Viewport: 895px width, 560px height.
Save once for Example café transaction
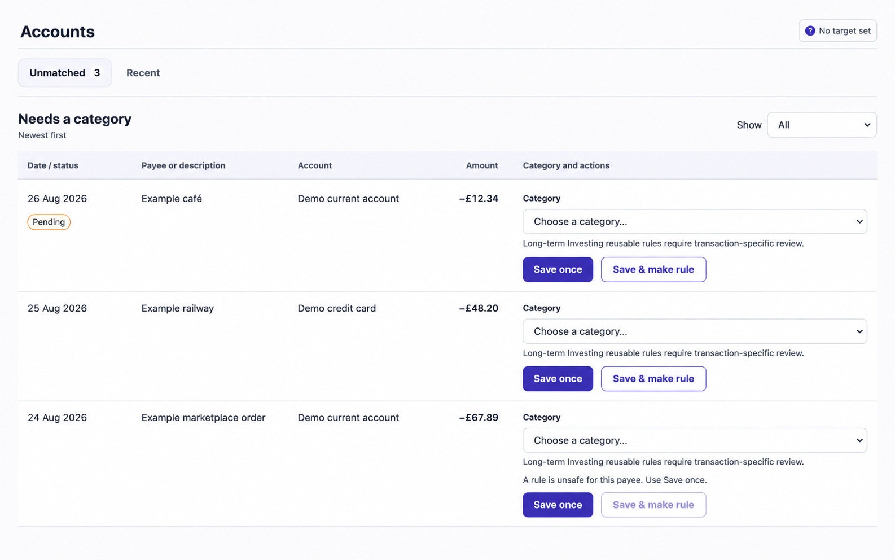(558, 270)
